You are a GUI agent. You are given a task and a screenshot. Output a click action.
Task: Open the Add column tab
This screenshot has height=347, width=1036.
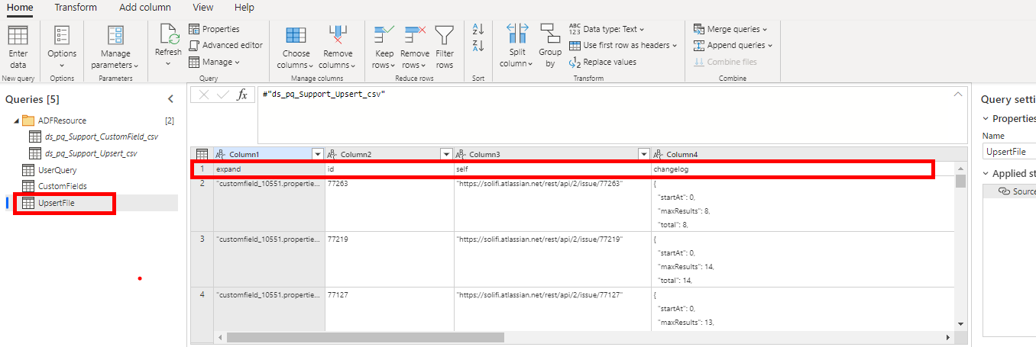point(145,7)
